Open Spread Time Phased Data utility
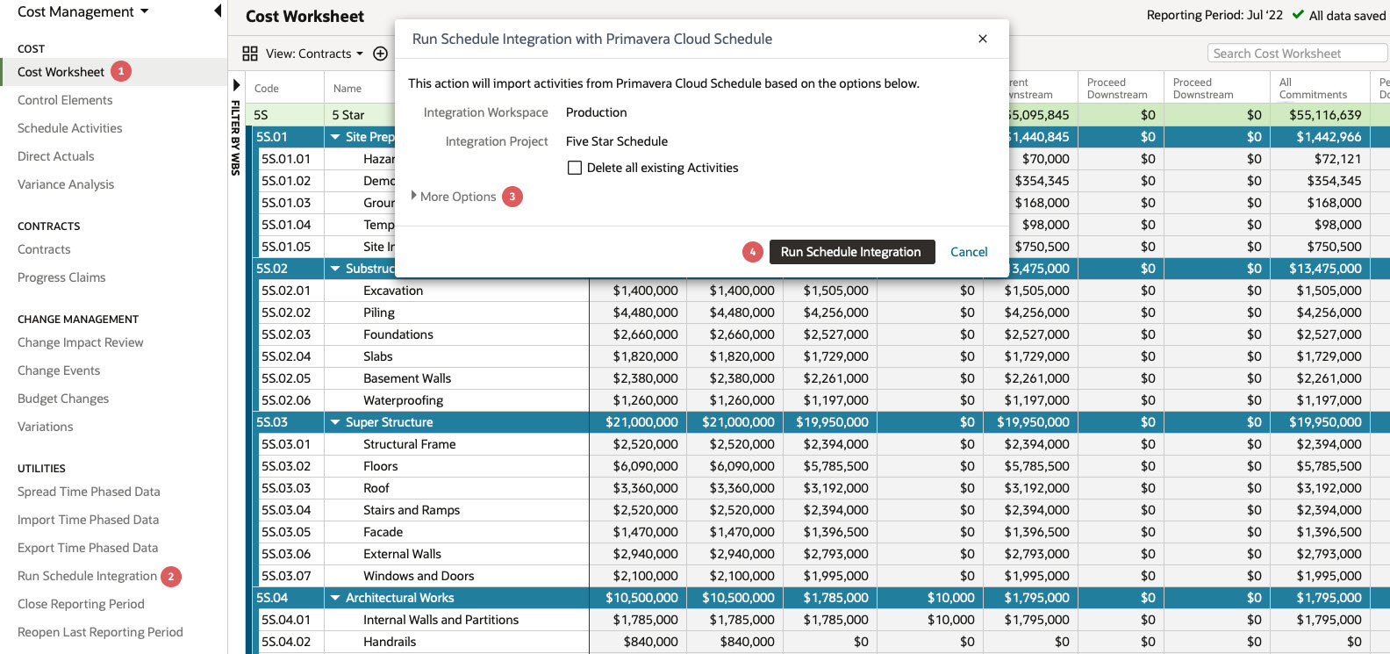Image resolution: width=1390 pixels, height=654 pixels. tap(89, 492)
